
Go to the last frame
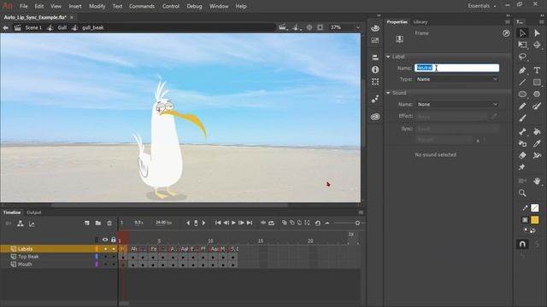click(250, 223)
